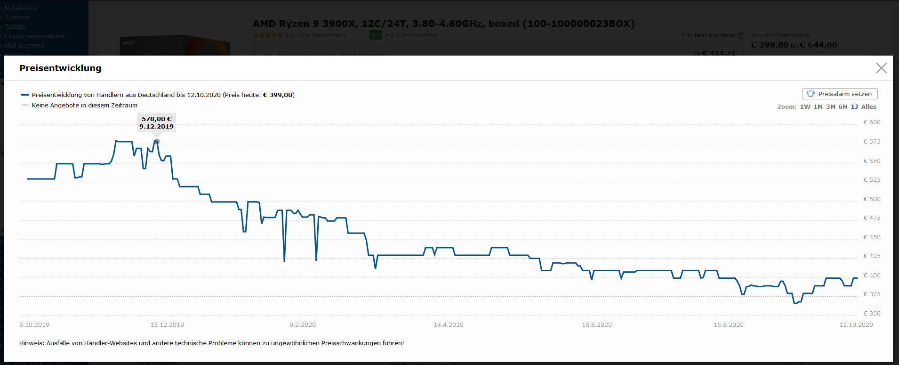This screenshot has width=899, height=365.
Task: Click the green 93 test score badge
Action: click(375, 35)
